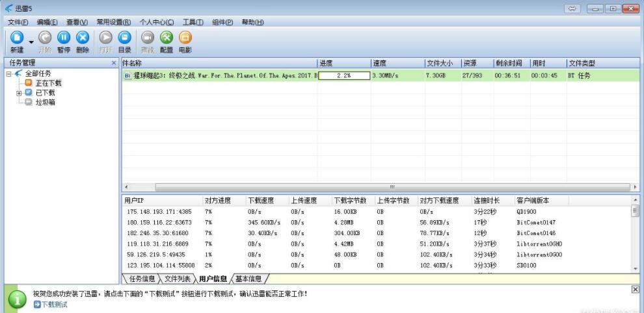Sort by the 进度 column header
Screen dimensions: 644x313
tap(343, 63)
